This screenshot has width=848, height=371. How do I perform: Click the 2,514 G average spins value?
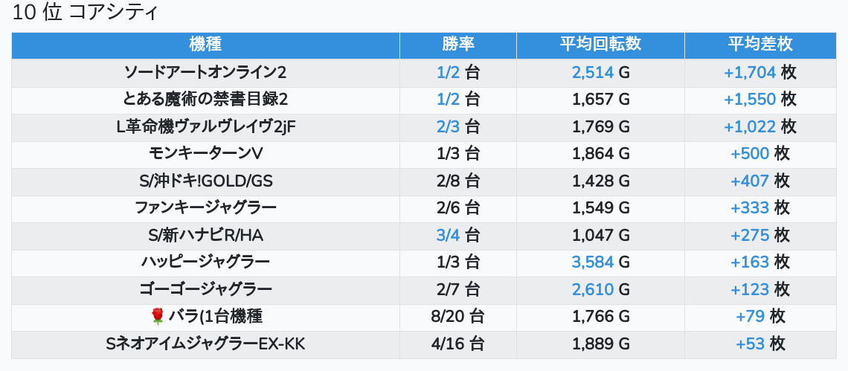click(x=600, y=72)
